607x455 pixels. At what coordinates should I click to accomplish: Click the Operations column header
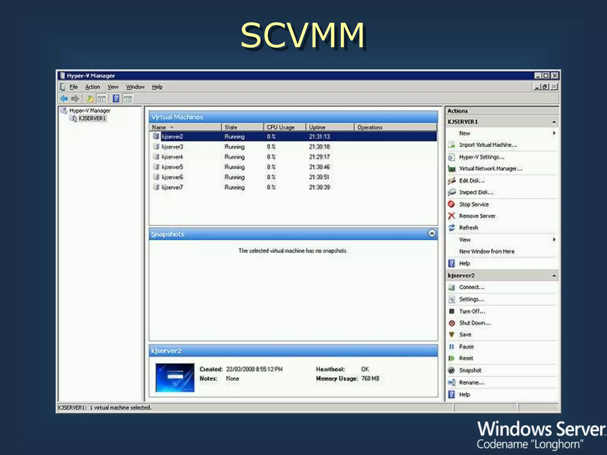[395, 127]
